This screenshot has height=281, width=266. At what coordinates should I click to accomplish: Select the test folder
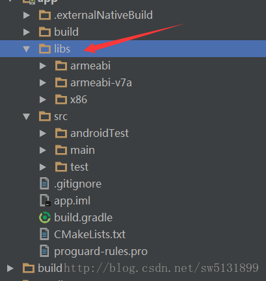(79, 167)
